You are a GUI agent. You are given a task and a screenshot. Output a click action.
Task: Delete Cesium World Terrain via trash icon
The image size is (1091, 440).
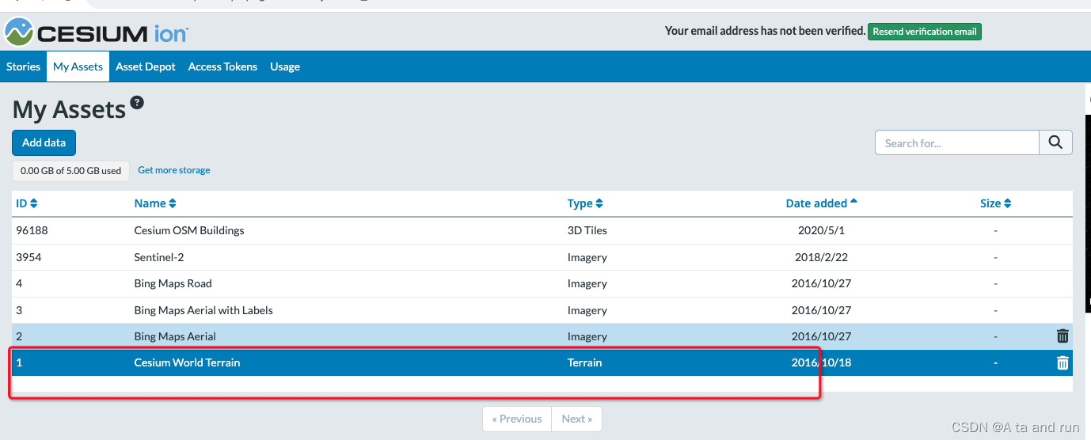coord(1062,362)
